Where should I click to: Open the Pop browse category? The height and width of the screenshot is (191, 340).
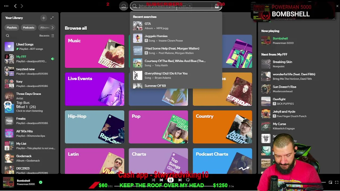pyautogui.click(x=158, y=127)
